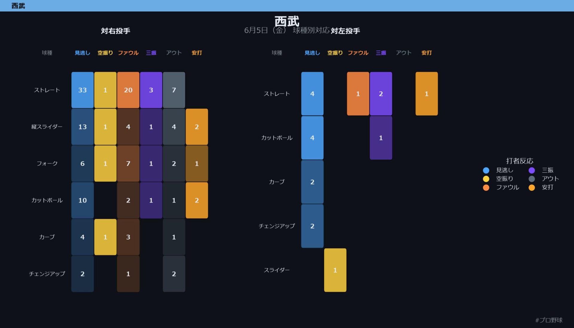Viewport: 574px width, 328px height.
Task: Click the ファウル orange legend dot
Action: (x=486, y=187)
